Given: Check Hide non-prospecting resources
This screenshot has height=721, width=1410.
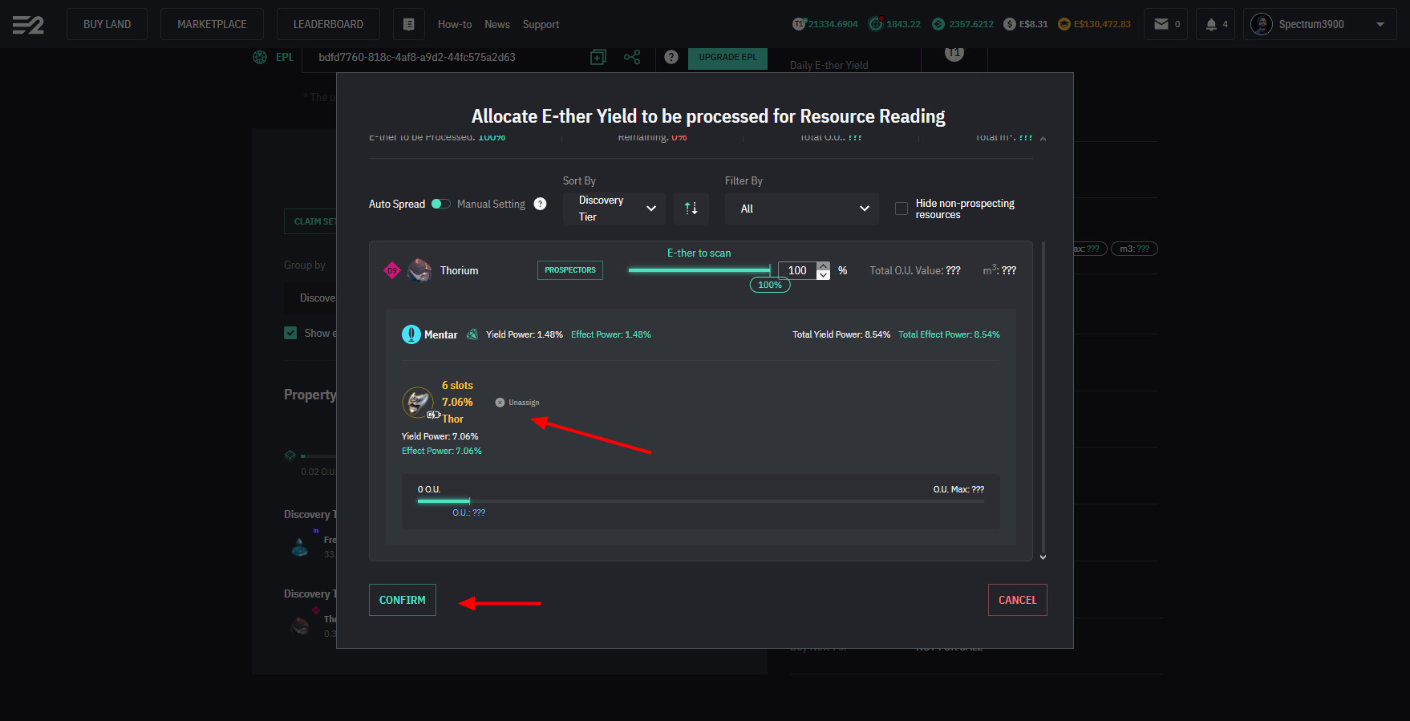Looking at the screenshot, I should coord(902,209).
